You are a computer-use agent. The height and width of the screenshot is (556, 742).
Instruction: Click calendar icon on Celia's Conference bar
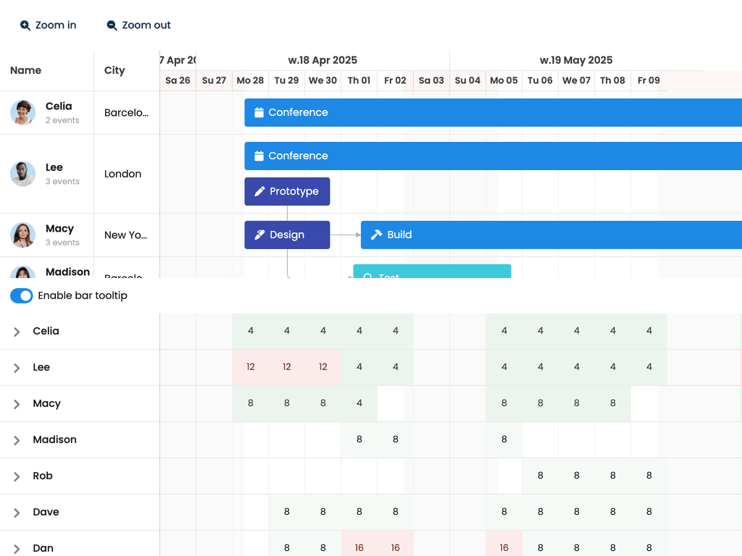tap(259, 113)
